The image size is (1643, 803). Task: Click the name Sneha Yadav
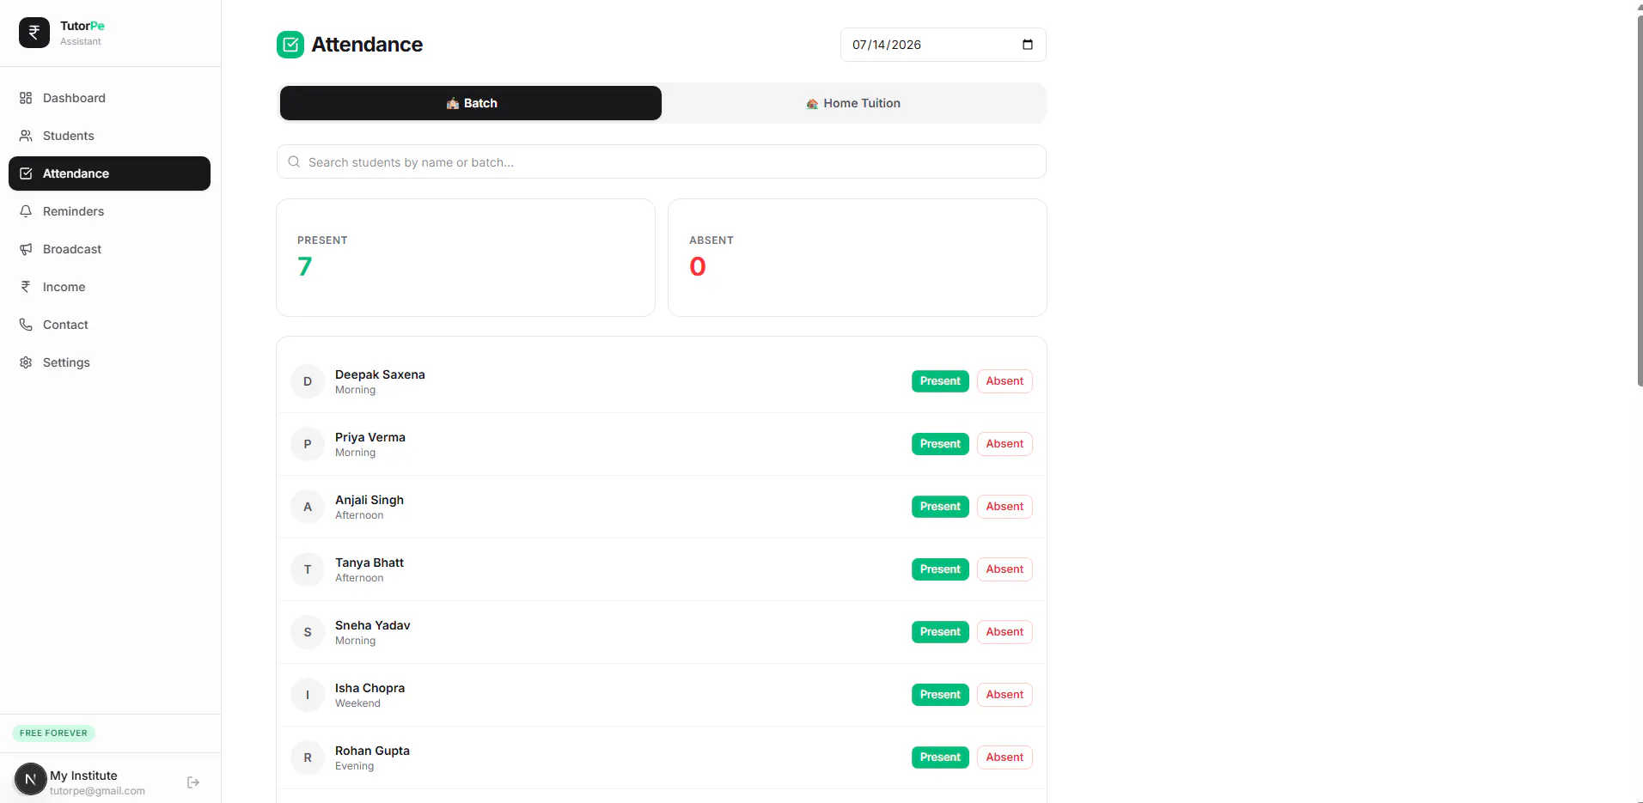tap(373, 625)
